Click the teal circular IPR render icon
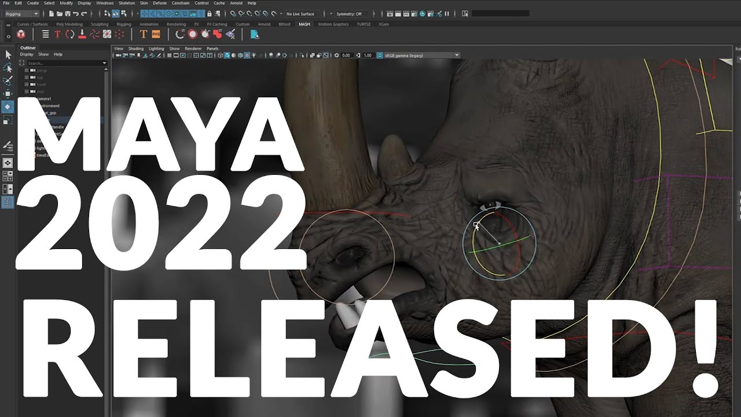The image size is (741, 417). pos(423,13)
